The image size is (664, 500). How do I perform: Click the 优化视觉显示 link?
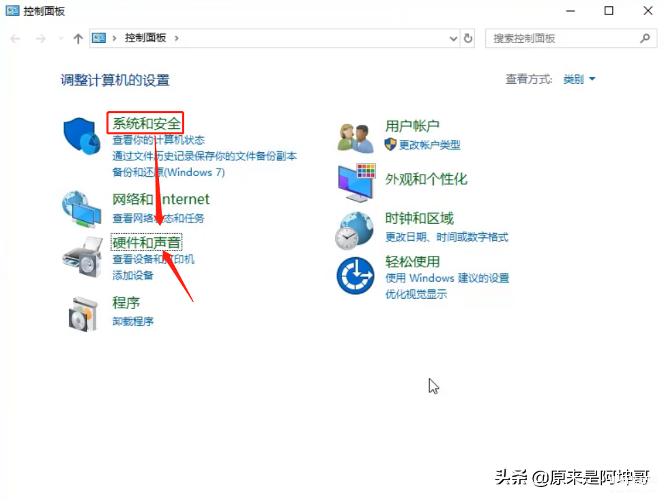416,294
